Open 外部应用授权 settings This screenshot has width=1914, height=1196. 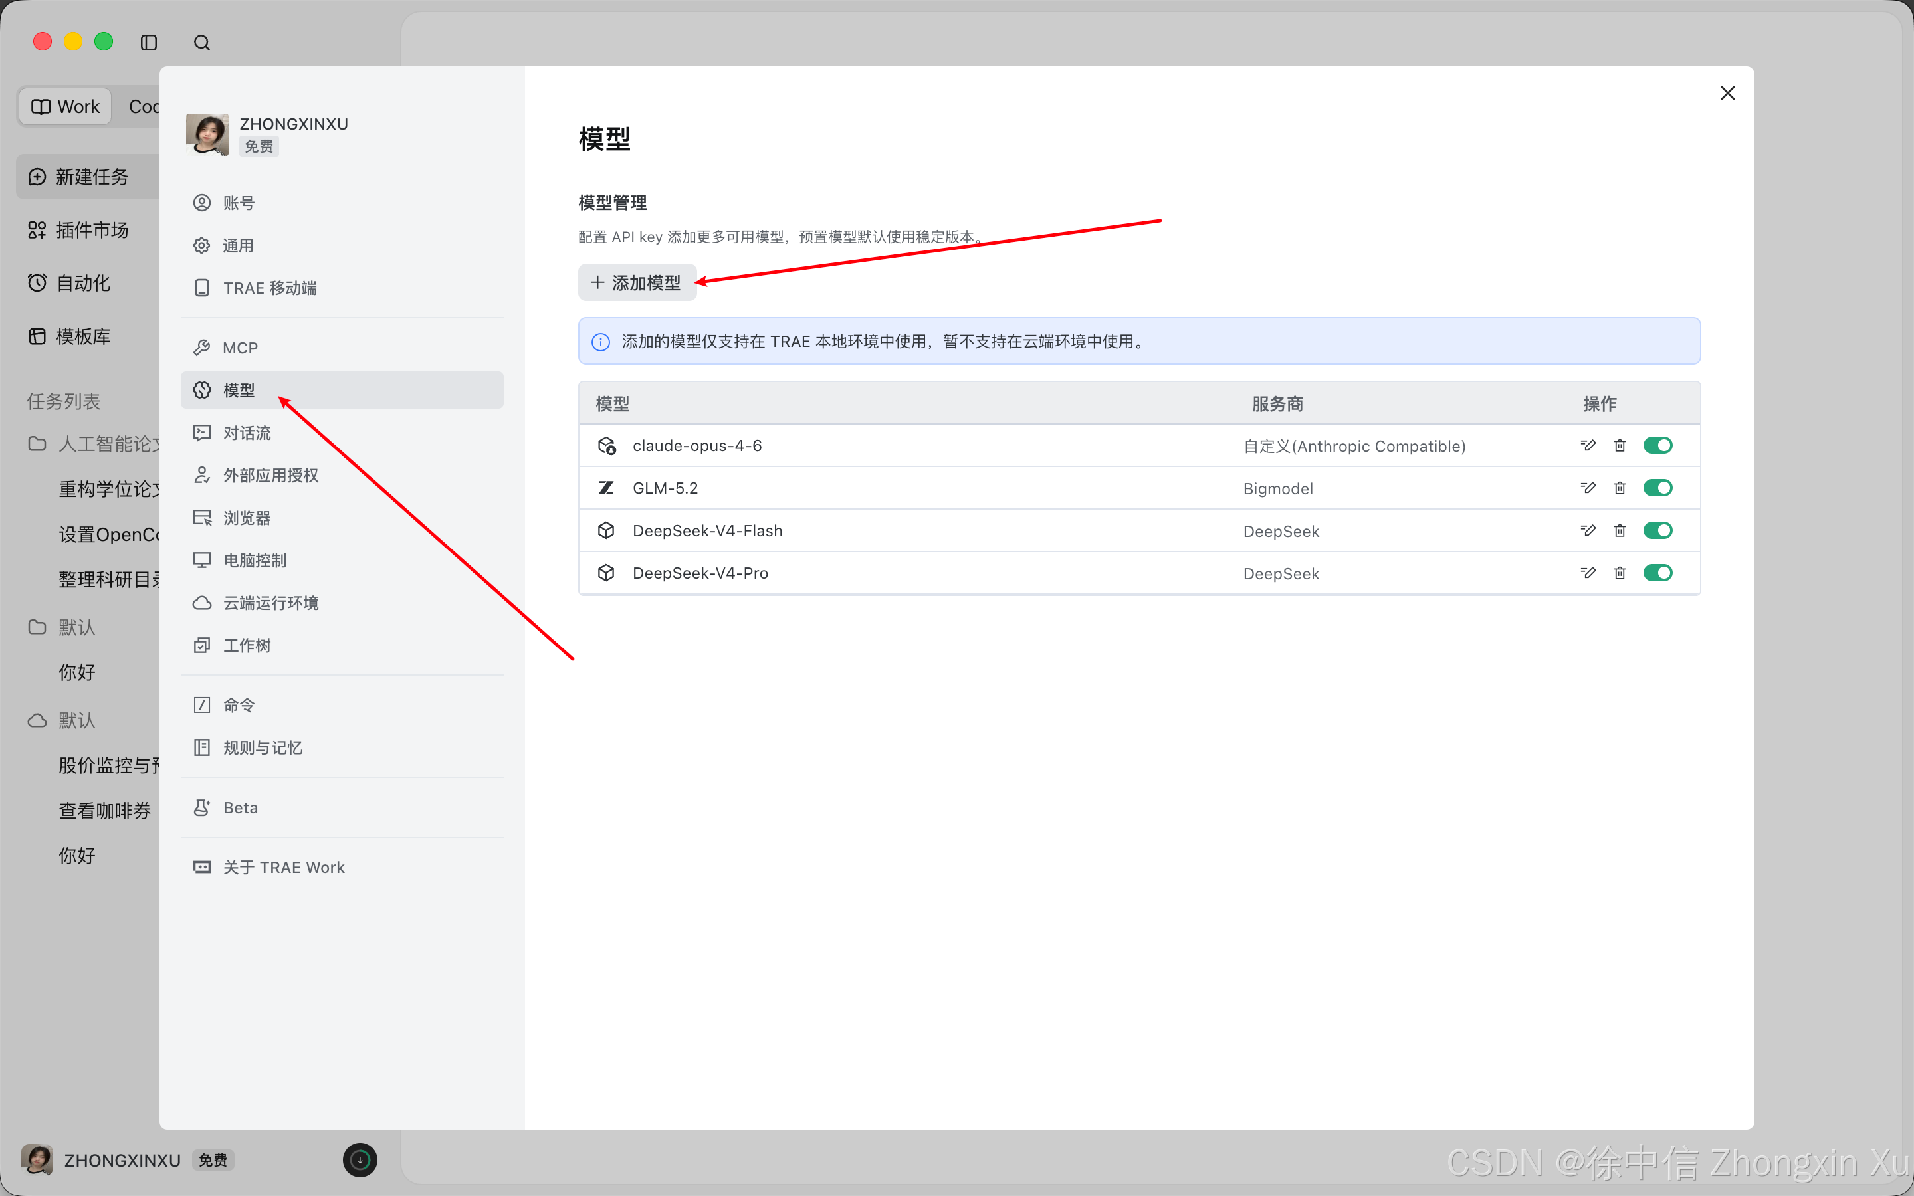(x=342, y=475)
